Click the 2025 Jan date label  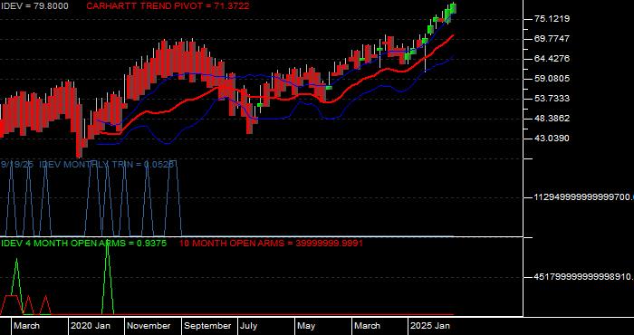tap(430, 326)
